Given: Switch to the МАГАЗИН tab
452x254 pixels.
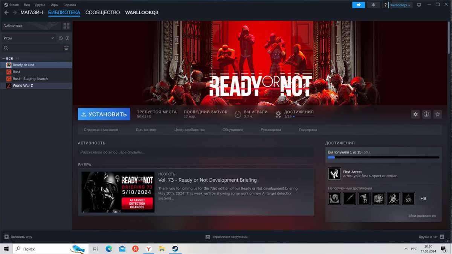Looking at the screenshot, I should tap(32, 12).
